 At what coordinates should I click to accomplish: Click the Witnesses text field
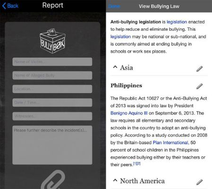point(52,116)
